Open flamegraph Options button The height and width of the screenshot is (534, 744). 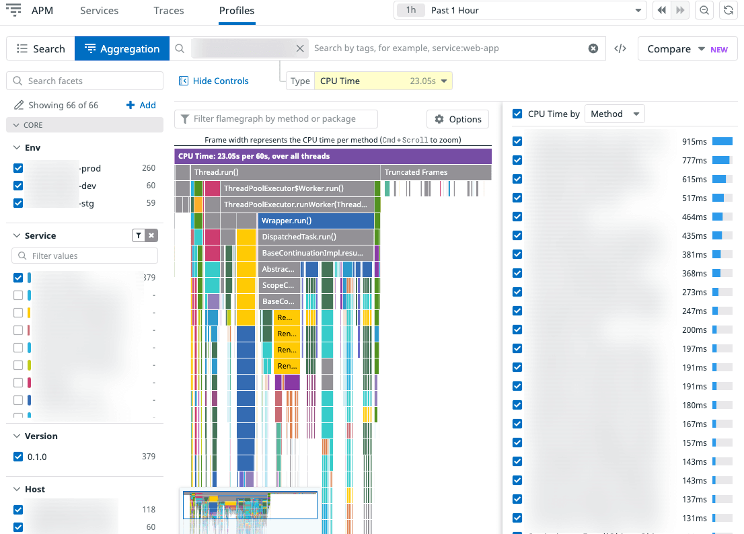coord(457,119)
